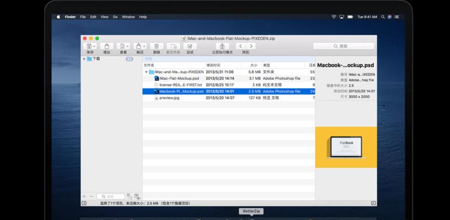Open the Help menu

[143, 17]
